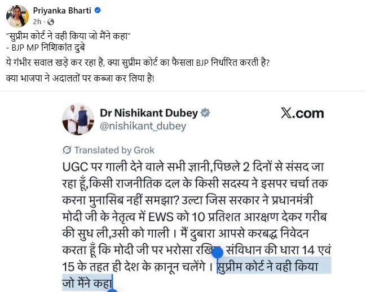The width and height of the screenshot is (366, 292).
Task: Click the line क्या भाजपा ने अदालतों पर कब्जा
Action: click(80, 78)
